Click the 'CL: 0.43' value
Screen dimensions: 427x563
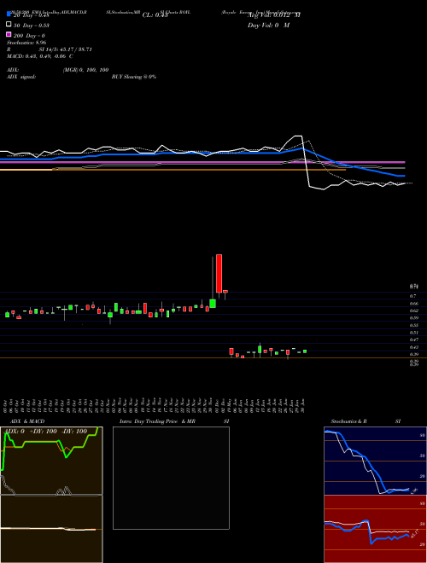[155, 15]
